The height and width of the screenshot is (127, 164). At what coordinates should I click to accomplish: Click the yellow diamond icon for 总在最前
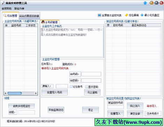pyautogui.click(x=126, y=15)
